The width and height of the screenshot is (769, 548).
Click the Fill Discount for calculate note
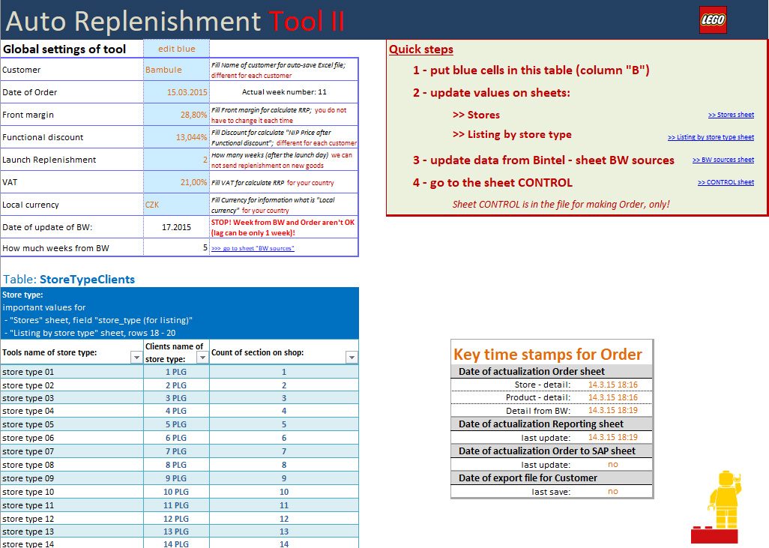[x=284, y=138]
